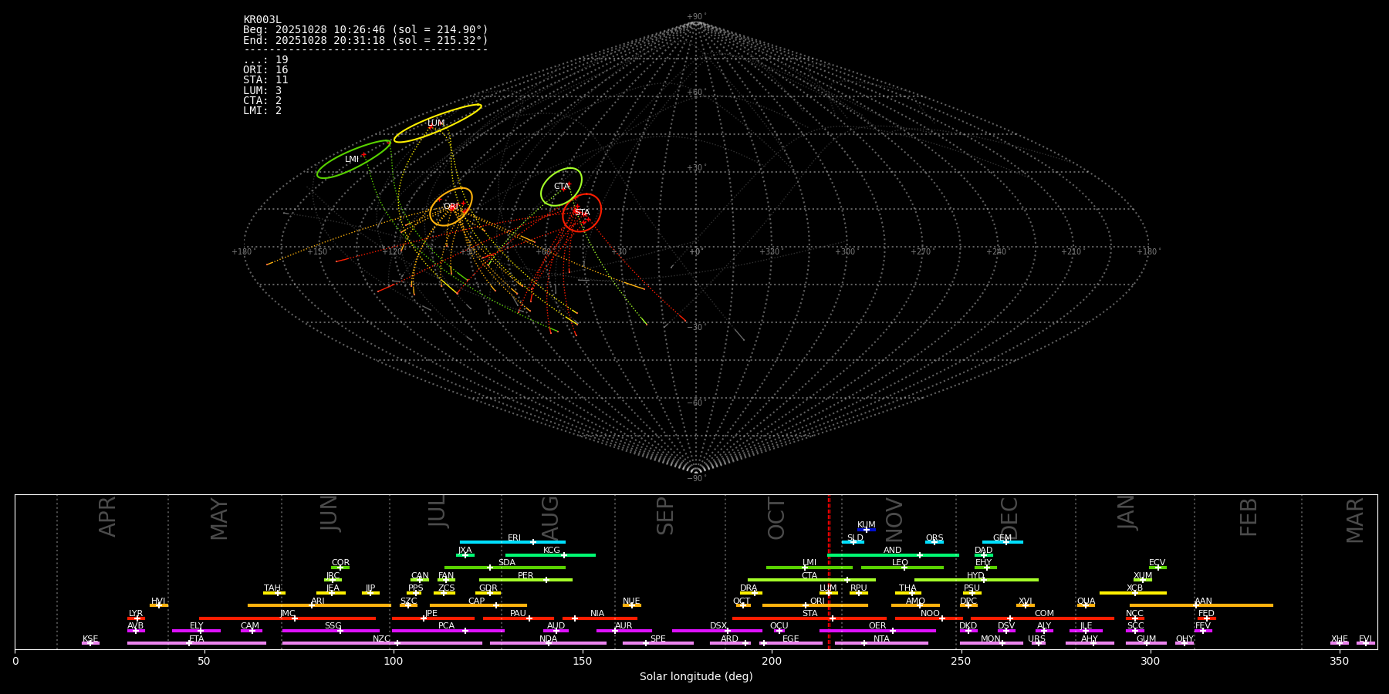Select the 'End: 20251028 20:31:18' line
Image resolution: width=1389 pixels, height=694 pixels.
tap(366, 40)
